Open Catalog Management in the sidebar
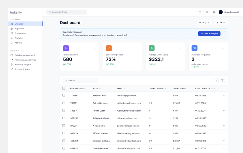 (x=25, y=55)
